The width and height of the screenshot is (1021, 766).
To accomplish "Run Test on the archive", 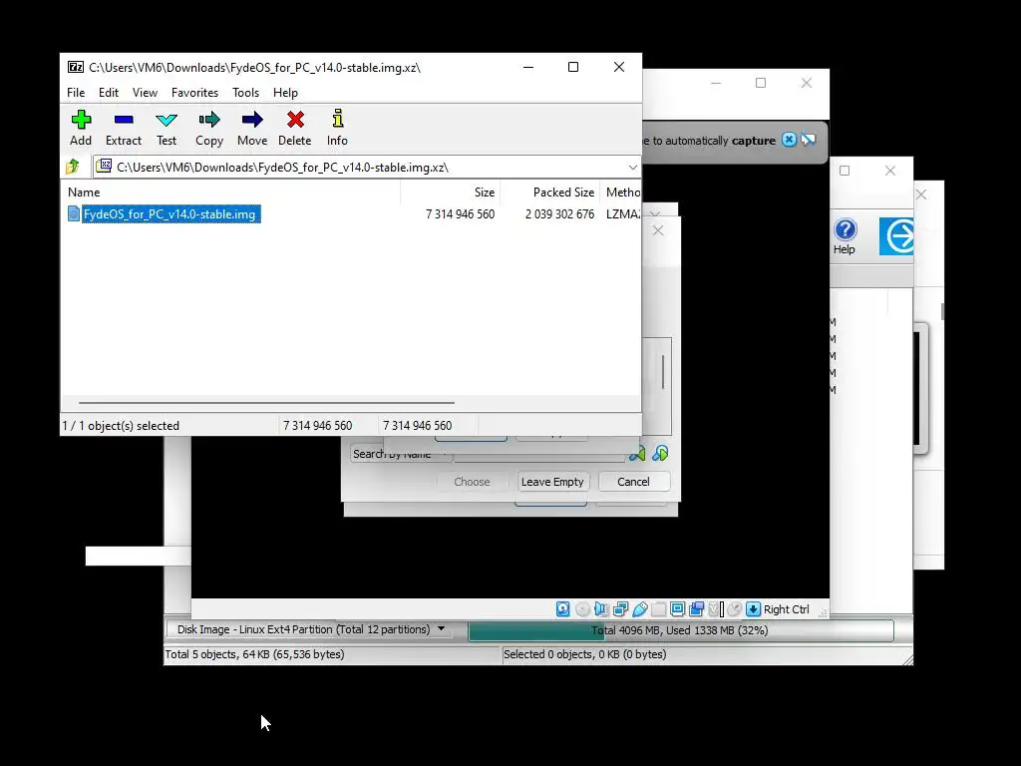I will pyautogui.click(x=167, y=128).
